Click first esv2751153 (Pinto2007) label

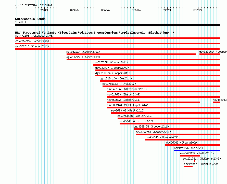pyautogui.click(x=119, y=84)
